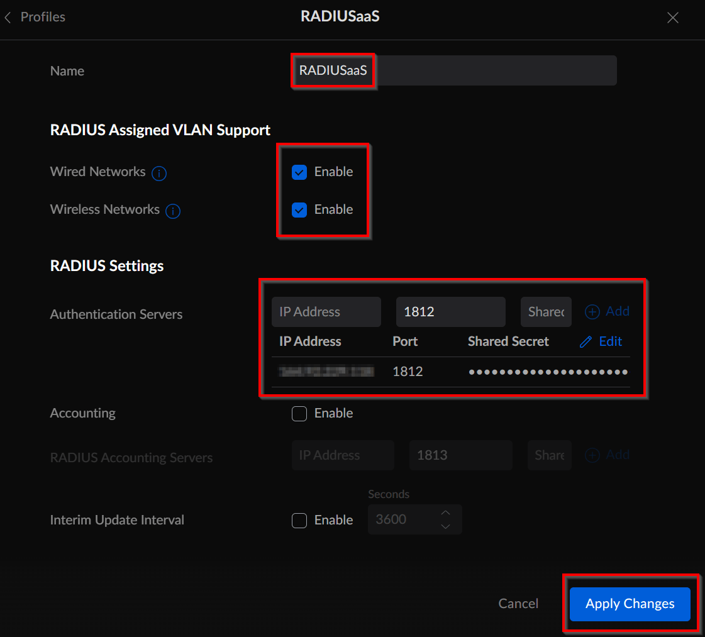This screenshot has width=705, height=637.
Task: Close the RADIUSaaS dialog with the X icon
Action: click(x=672, y=17)
